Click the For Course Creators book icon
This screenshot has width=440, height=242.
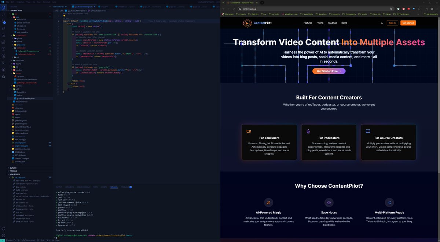[368, 131]
